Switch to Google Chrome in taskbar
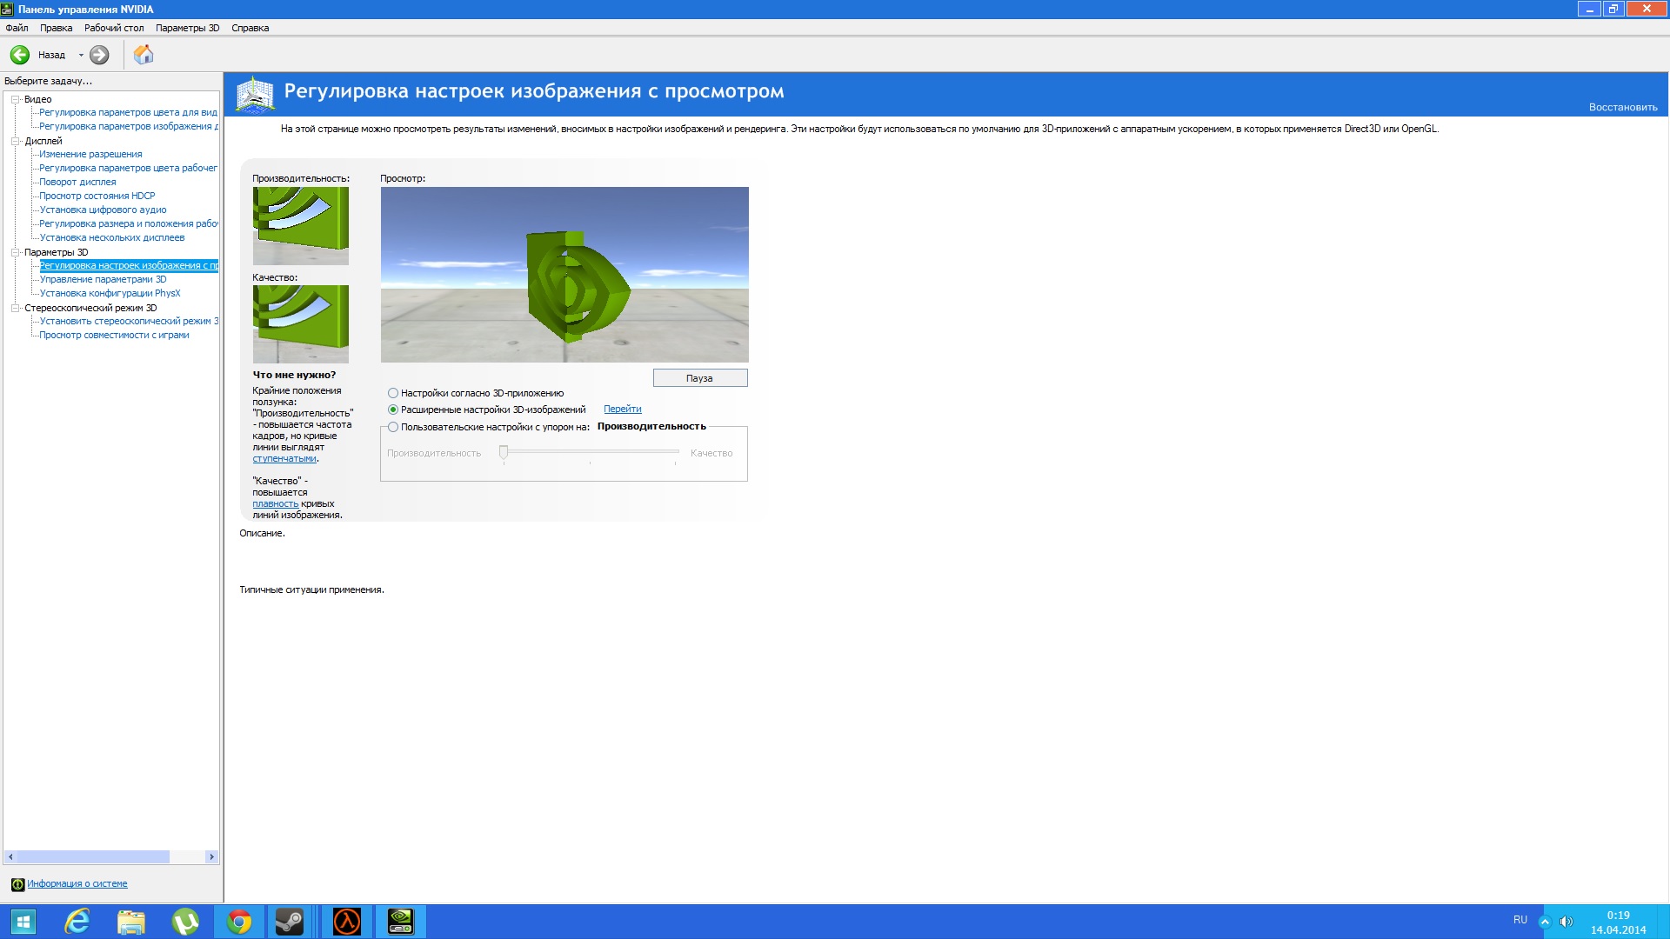 point(239,922)
